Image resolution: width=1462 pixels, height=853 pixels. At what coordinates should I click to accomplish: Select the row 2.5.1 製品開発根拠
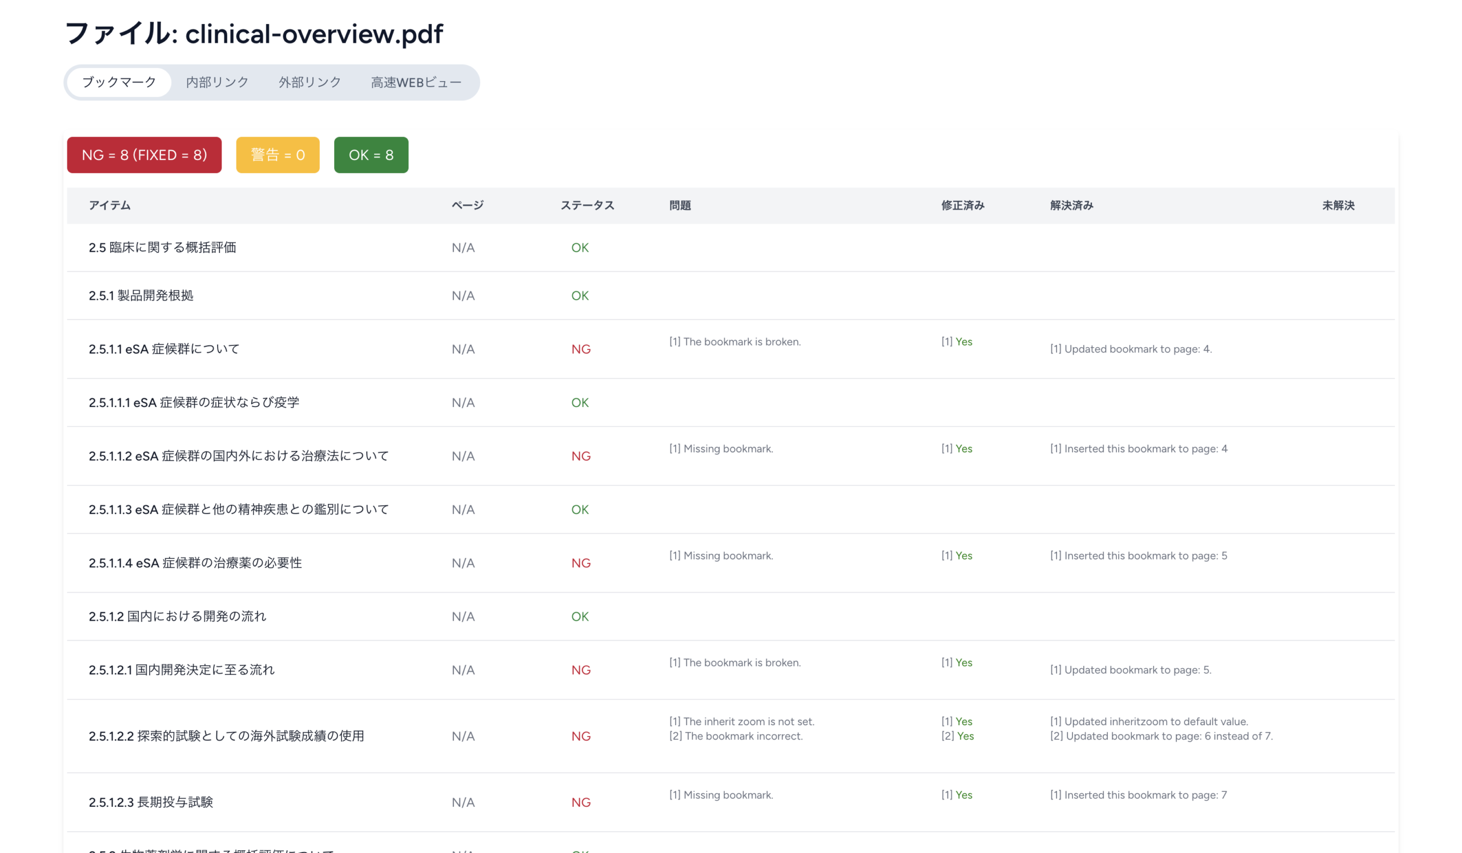pos(731,296)
